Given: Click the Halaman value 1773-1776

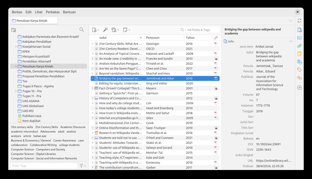Looking at the screenshot, I should point(263,106).
